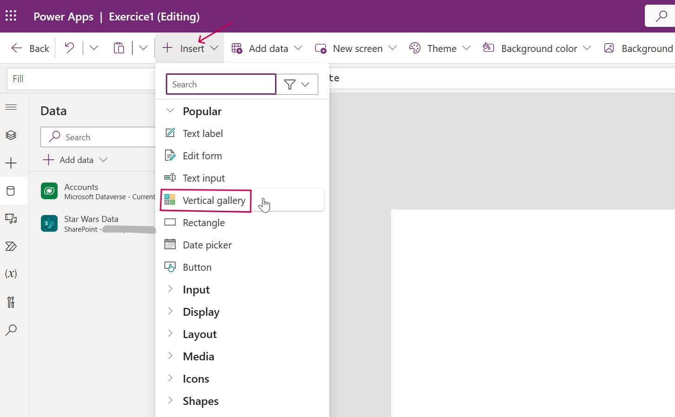Open the New screen dropdown chevron

pyautogui.click(x=393, y=48)
